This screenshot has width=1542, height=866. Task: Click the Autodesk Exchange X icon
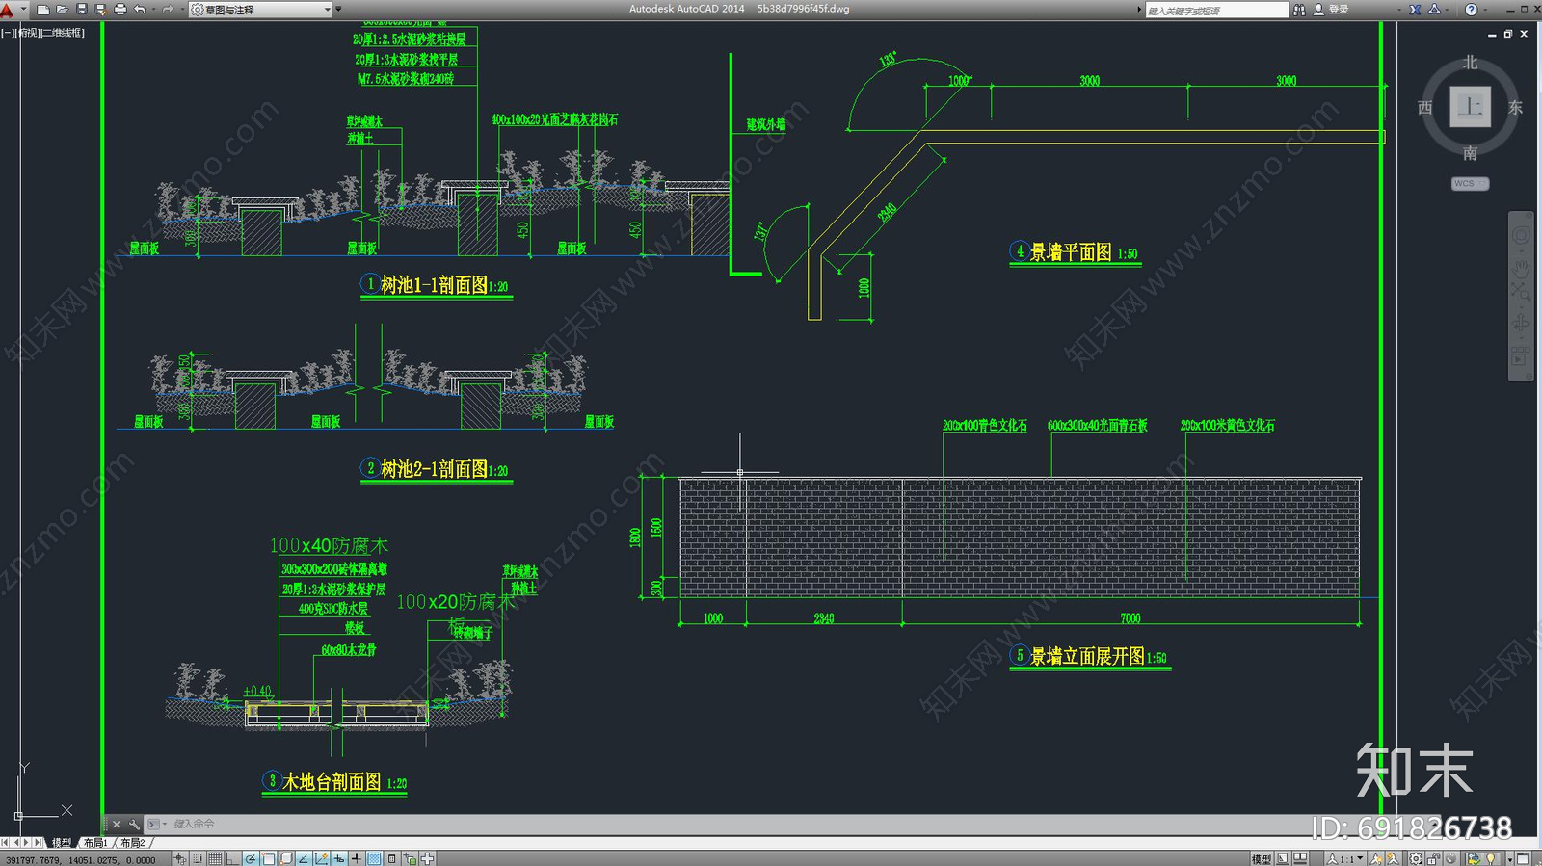click(x=1415, y=10)
